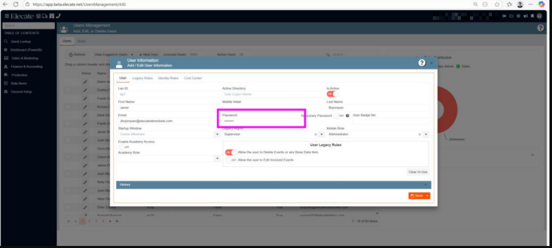Viewport: 552px width, 248px height.
Task: Click the Save button
Action: click(417, 196)
